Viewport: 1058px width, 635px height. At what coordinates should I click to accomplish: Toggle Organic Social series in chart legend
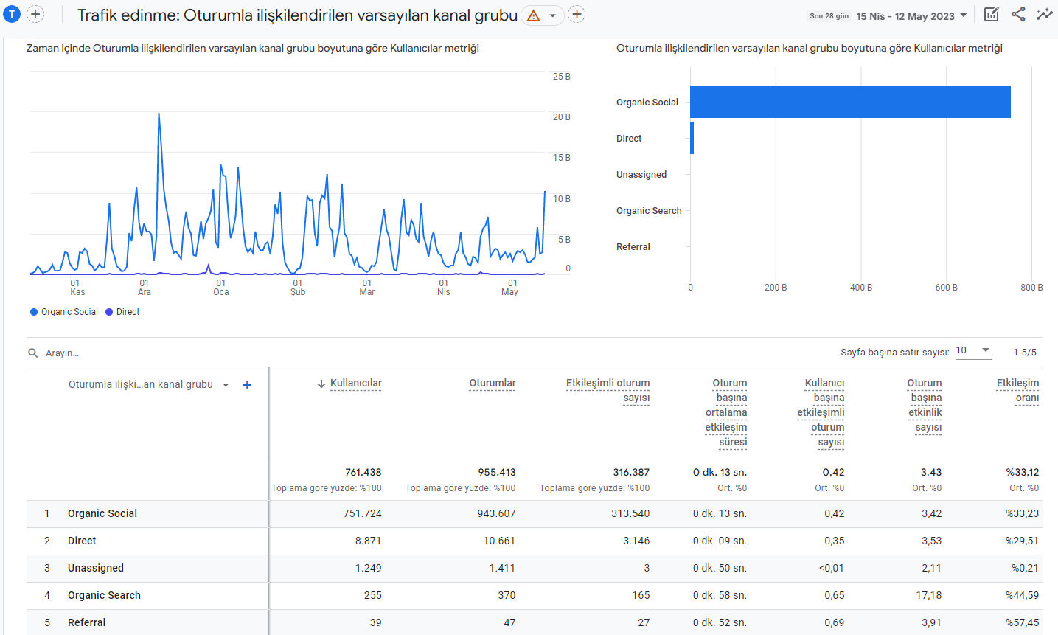[x=64, y=312]
